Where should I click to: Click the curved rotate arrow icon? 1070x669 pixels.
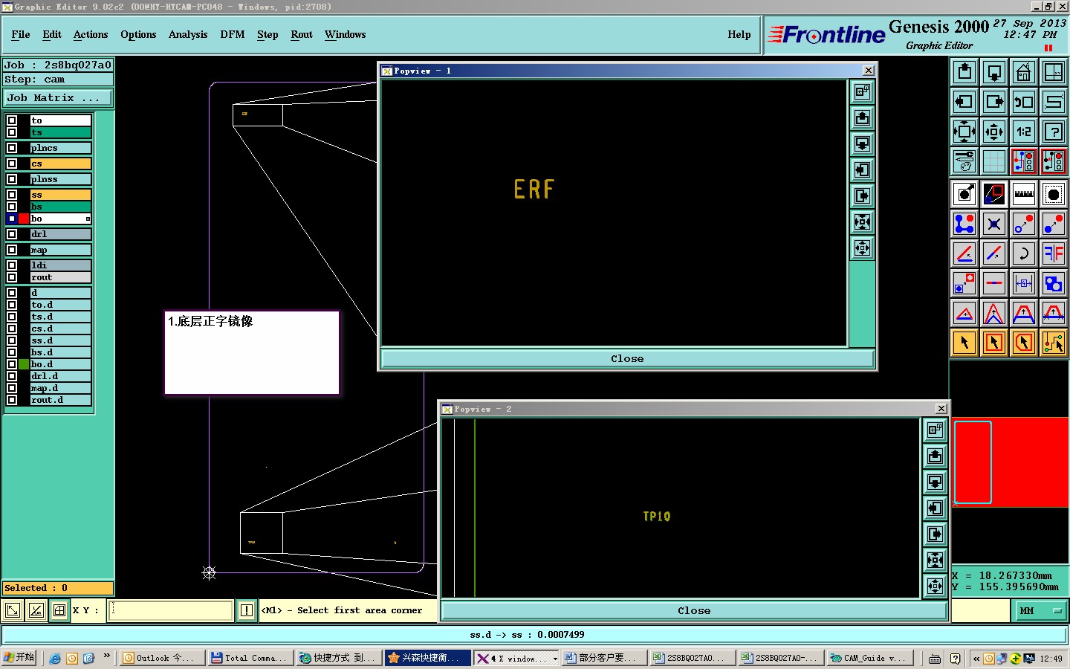pos(1024,253)
